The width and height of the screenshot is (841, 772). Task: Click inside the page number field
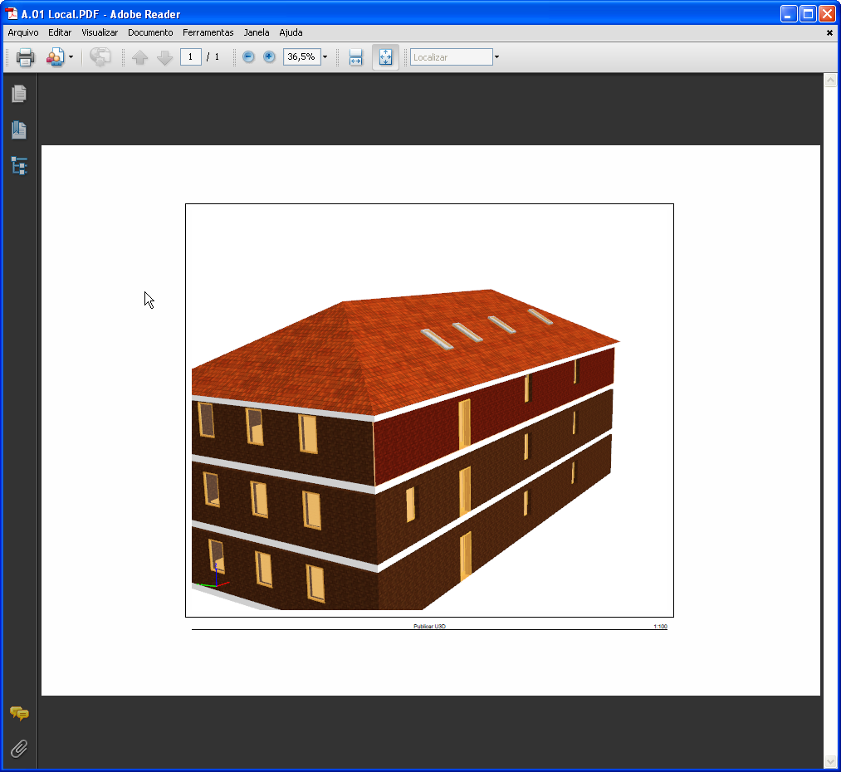(190, 56)
